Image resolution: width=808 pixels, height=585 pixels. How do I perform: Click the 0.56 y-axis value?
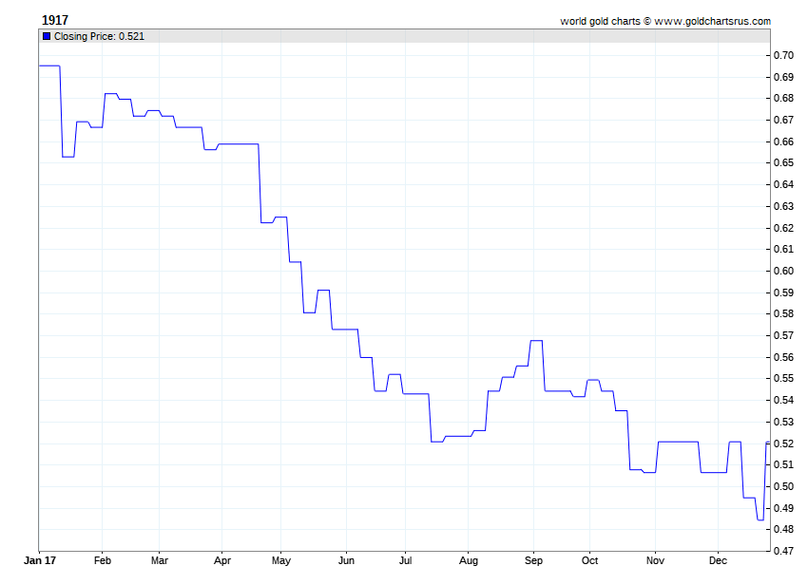[784, 357]
